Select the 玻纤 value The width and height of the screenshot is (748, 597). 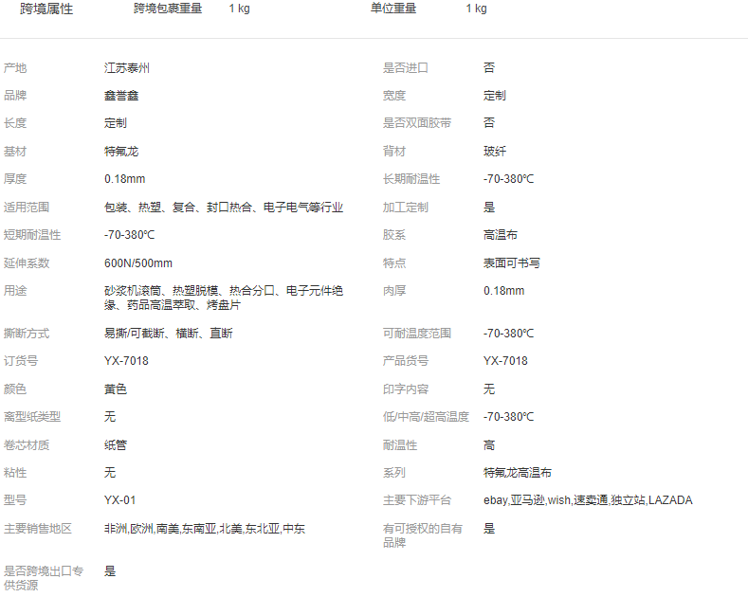(x=495, y=152)
